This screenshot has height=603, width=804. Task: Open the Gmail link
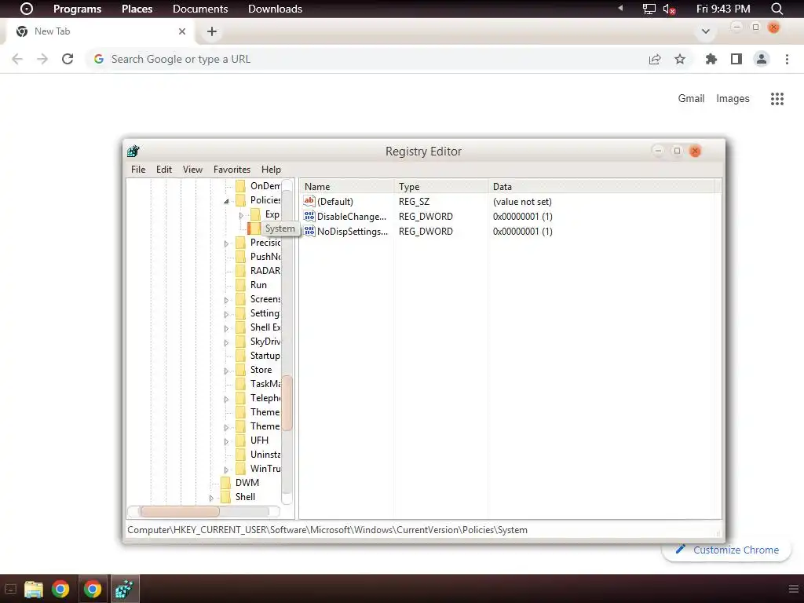click(x=691, y=98)
